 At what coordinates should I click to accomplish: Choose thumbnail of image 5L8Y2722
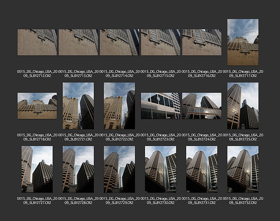coord(119,106)
